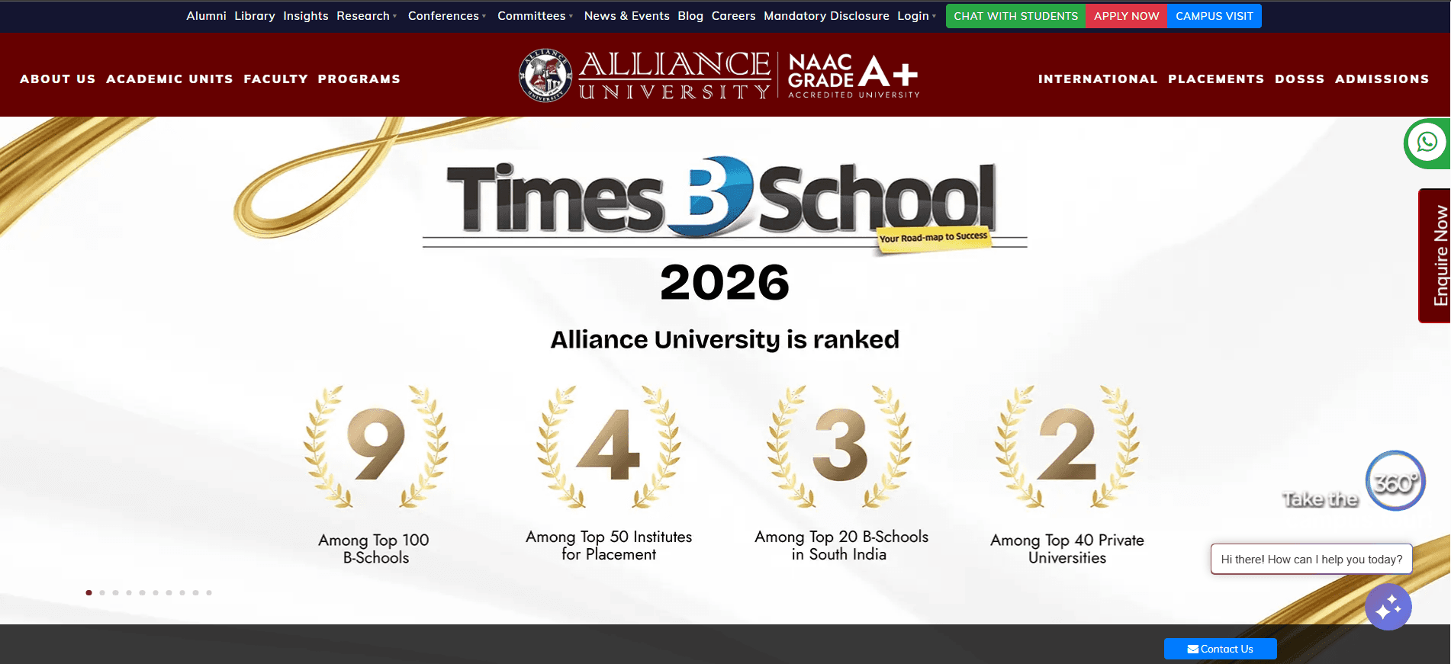Click 'Among Top 50 Institutes for Placement' text

click(609, 546)
